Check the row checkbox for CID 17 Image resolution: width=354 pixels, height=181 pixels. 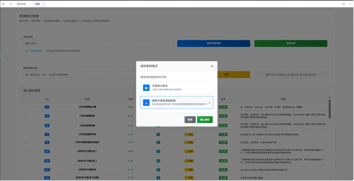[x=27, y=107]
